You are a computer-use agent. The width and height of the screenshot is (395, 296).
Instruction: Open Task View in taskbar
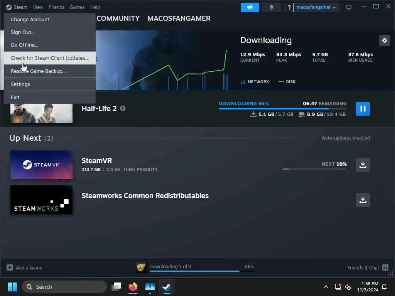click(x=116, y=287)
